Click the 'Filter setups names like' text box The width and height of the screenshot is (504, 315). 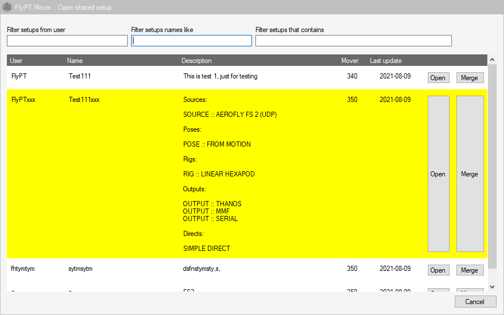pyautogui.click(x=191, y=41)
